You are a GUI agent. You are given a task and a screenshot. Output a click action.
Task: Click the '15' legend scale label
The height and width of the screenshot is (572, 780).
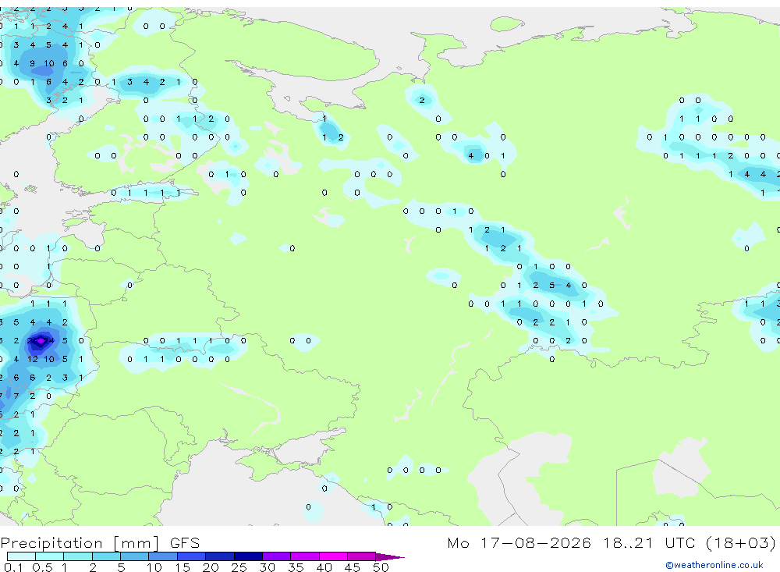coord(183,567)
